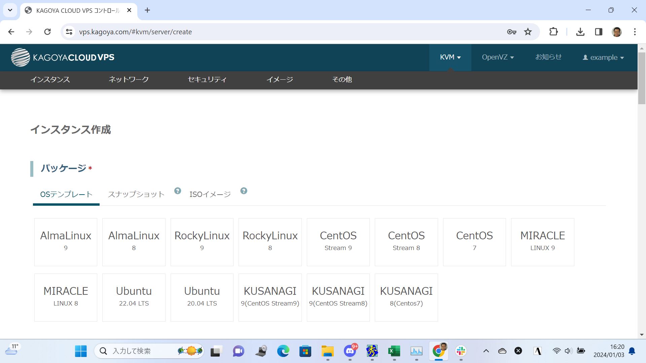Click the help icon next to ISOイメージ

244,191
